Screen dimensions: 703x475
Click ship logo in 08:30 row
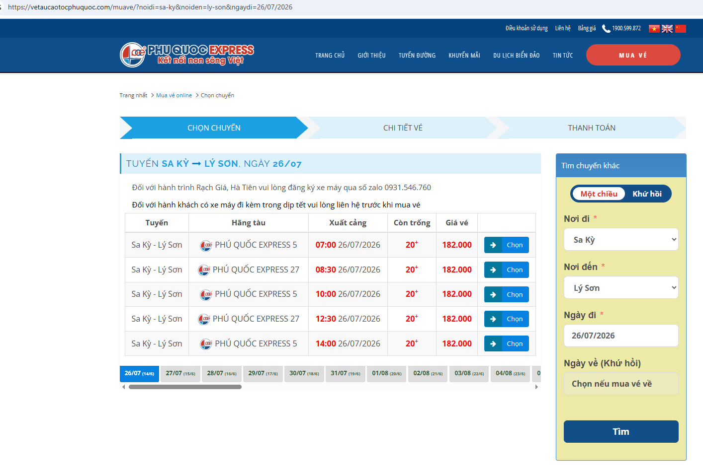click(204, 270)
